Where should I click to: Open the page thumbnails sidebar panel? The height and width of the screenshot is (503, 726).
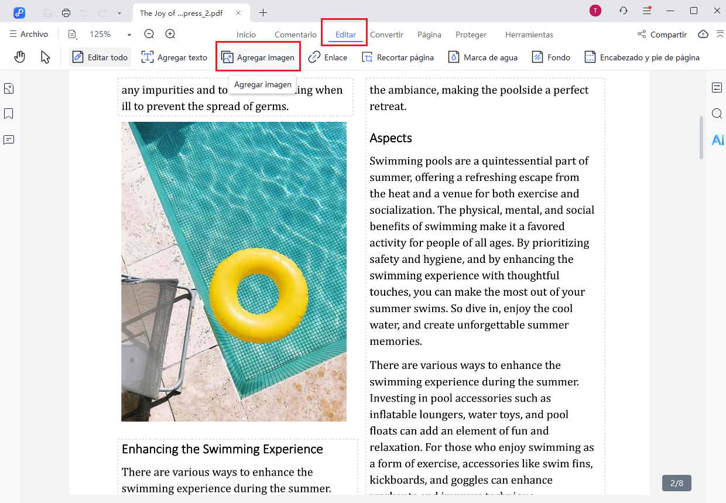tap(9, 89)
